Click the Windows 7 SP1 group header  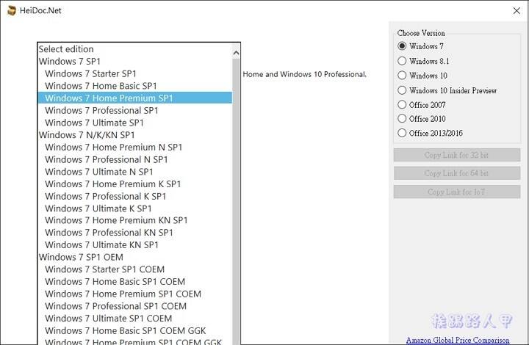135,62
